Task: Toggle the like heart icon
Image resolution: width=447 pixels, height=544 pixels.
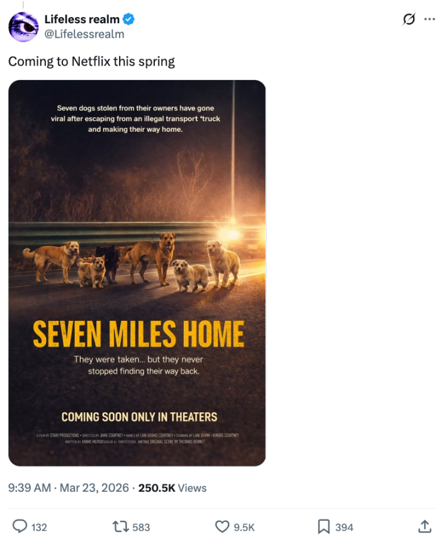Action: pyautogui.click(x=222, y=526)
